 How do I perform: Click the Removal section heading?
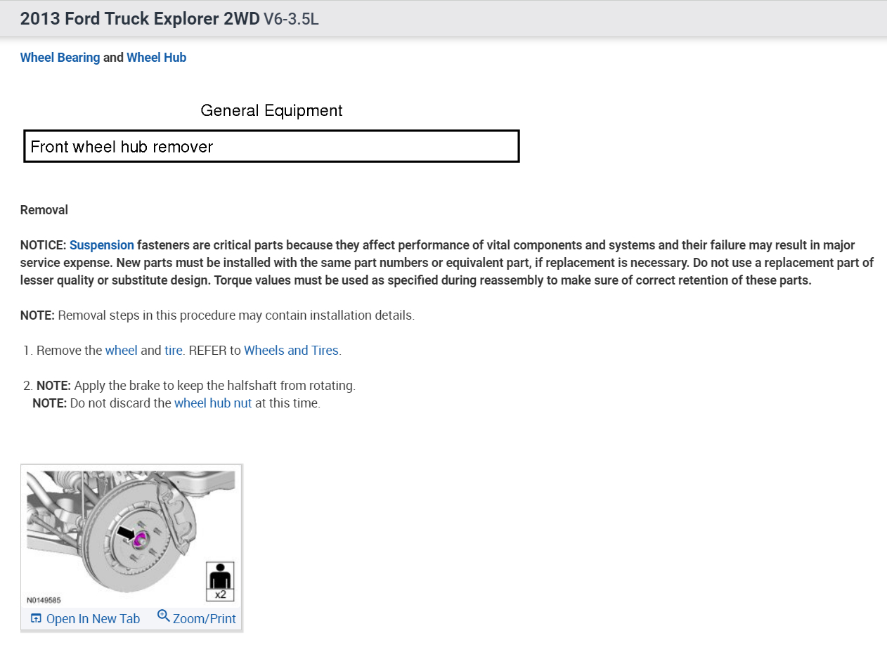tap(44, 210)
